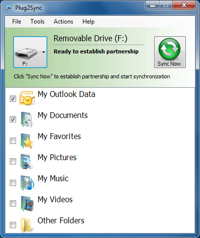
Task: Tick the My Music checkbox
Action: [x=13, y=183]
